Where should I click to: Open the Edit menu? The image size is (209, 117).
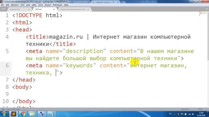(x=8, y=5)
